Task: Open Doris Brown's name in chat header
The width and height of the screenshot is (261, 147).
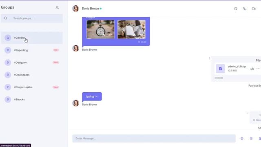Action: pos(91,9)
